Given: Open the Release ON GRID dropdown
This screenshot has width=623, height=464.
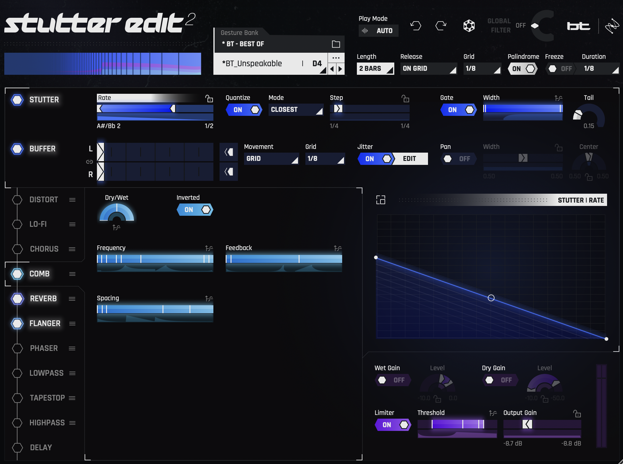Looking at the screenshot, I should [429, 69].
